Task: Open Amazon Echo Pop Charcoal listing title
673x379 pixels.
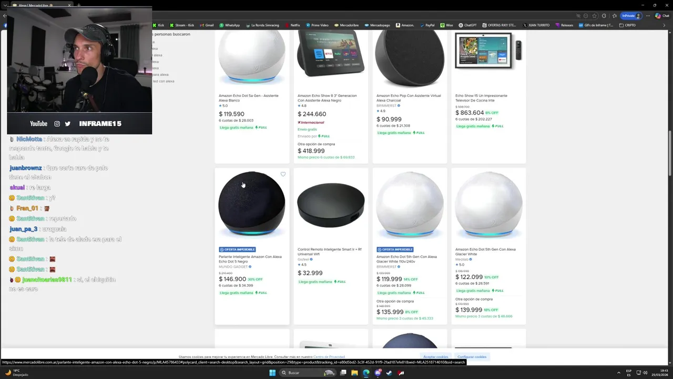Action: click(409, 98)
